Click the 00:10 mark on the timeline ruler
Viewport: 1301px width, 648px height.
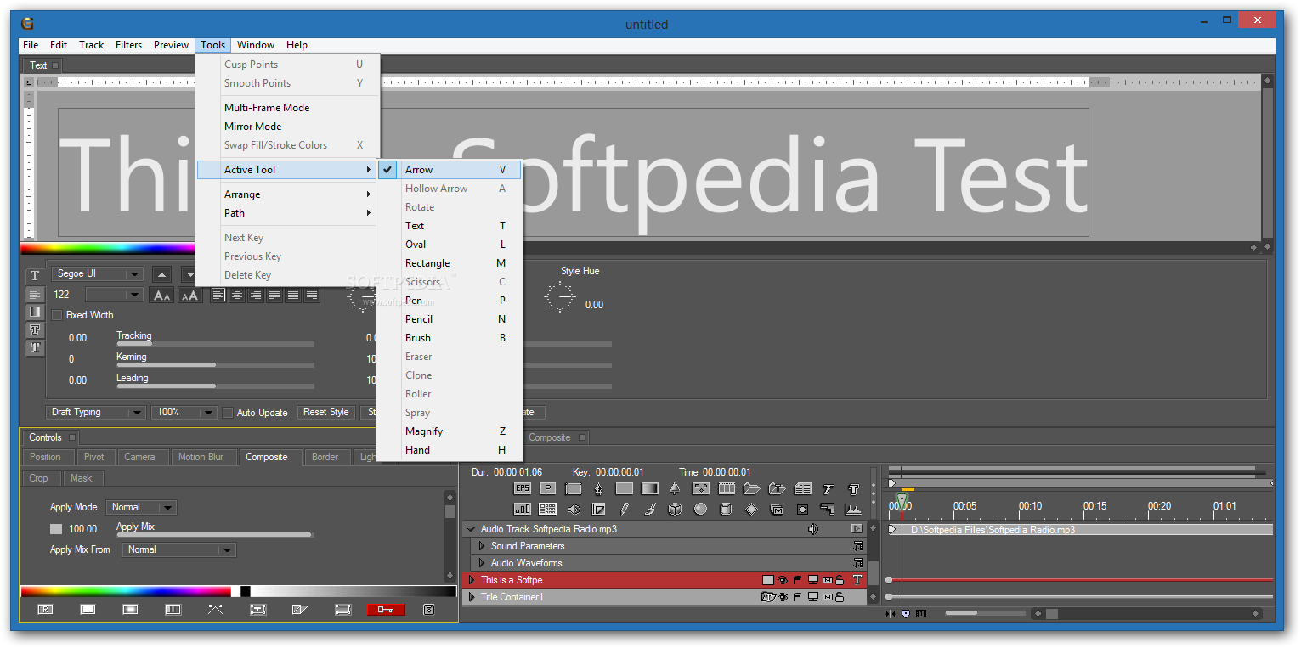point(1030,507)
